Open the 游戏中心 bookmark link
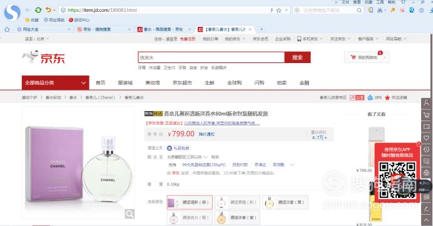Image resolution: width=433 pixels, height=226 pixels. [79, 20]
